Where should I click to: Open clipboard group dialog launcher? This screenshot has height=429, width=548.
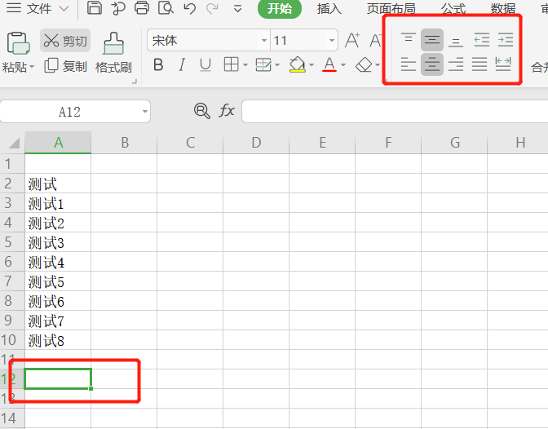point(135,82)
